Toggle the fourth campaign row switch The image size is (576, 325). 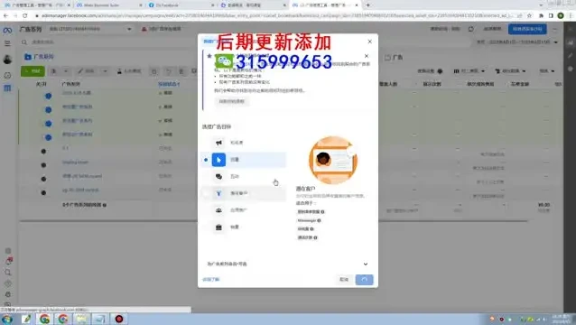(x=48, y=137)
